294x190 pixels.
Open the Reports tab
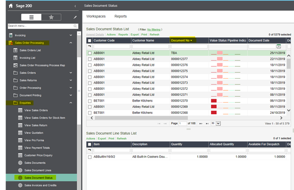click(121, 16)
